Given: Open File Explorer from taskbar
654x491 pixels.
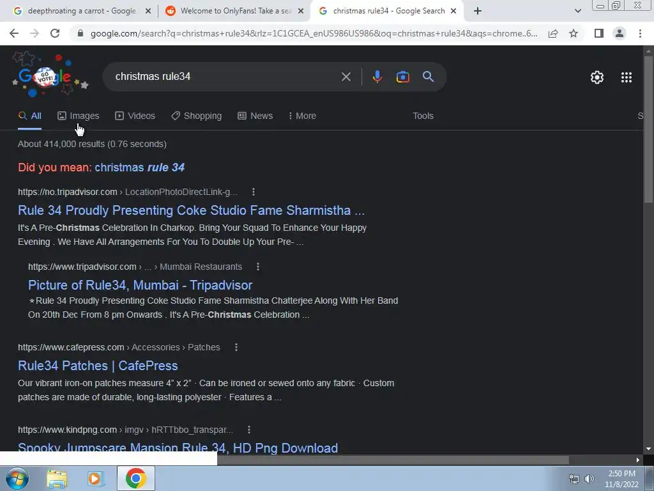Looking at the screenshot, I should coord(57,479).
